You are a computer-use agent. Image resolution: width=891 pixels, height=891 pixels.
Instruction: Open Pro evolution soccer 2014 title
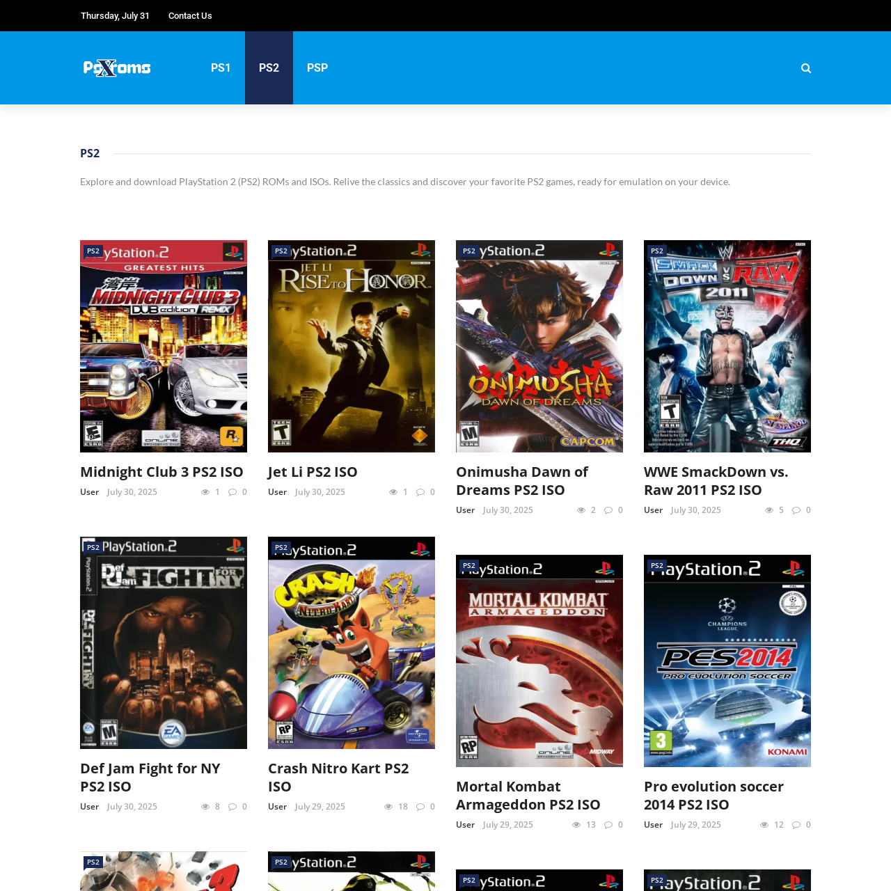coord(713,796)
